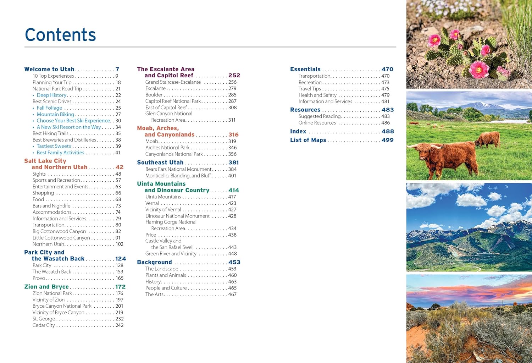
Task: Go to Arches National Park entry
Action: point(167,148)
